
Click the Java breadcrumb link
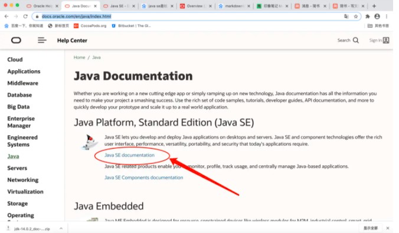96,57
